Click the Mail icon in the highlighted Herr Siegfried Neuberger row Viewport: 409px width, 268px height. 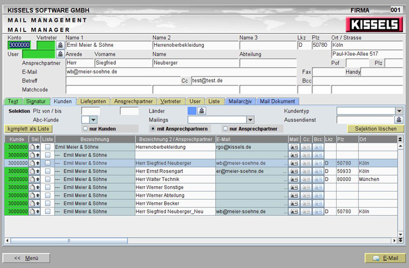(x=294, y=164)
